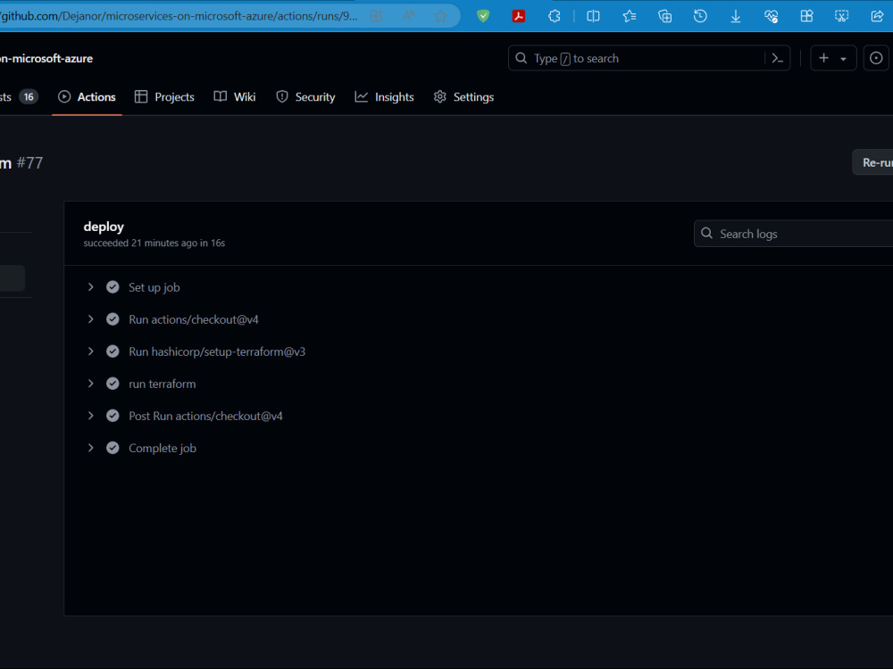Click the Search logs field
The image size is (893, 669).
click(x=793, y=234)
